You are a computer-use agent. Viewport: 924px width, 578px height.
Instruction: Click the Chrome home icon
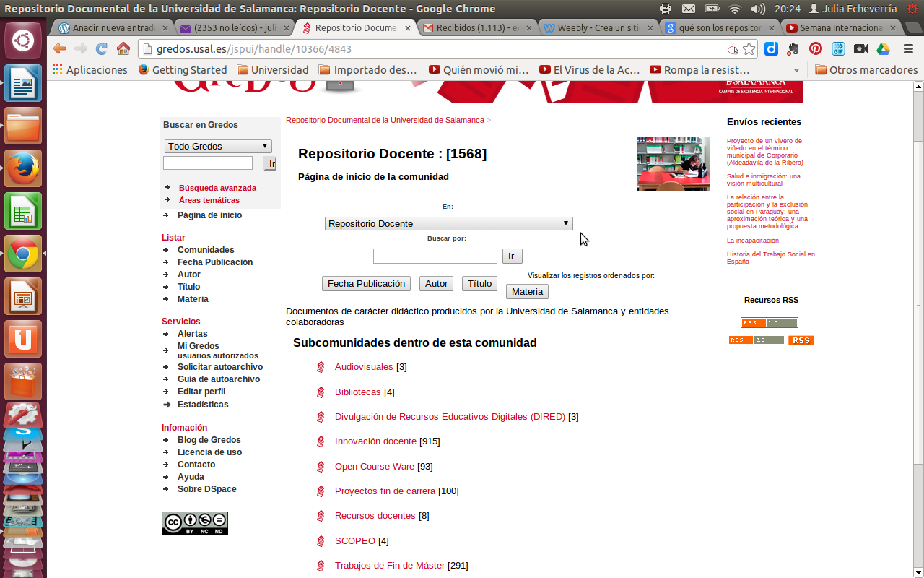(x=123, y=49)
